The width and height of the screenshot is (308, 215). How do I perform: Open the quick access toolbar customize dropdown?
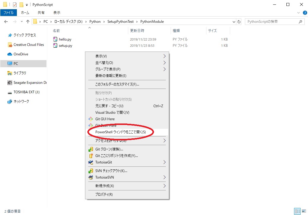pos(27,5)
